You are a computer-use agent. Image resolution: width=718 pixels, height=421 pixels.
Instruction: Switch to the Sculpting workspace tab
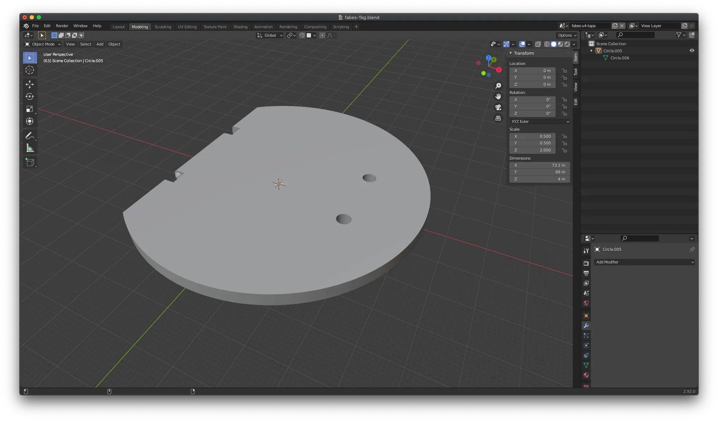tap(163, 27)
